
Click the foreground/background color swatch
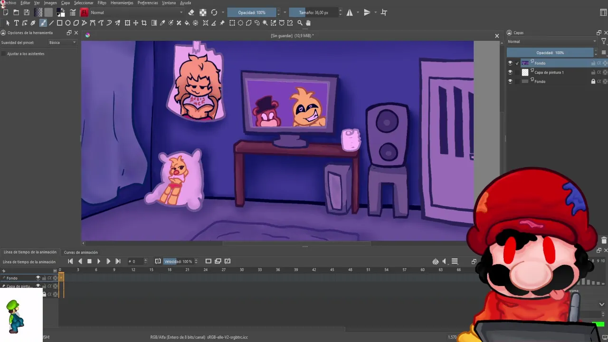[61, 12]
